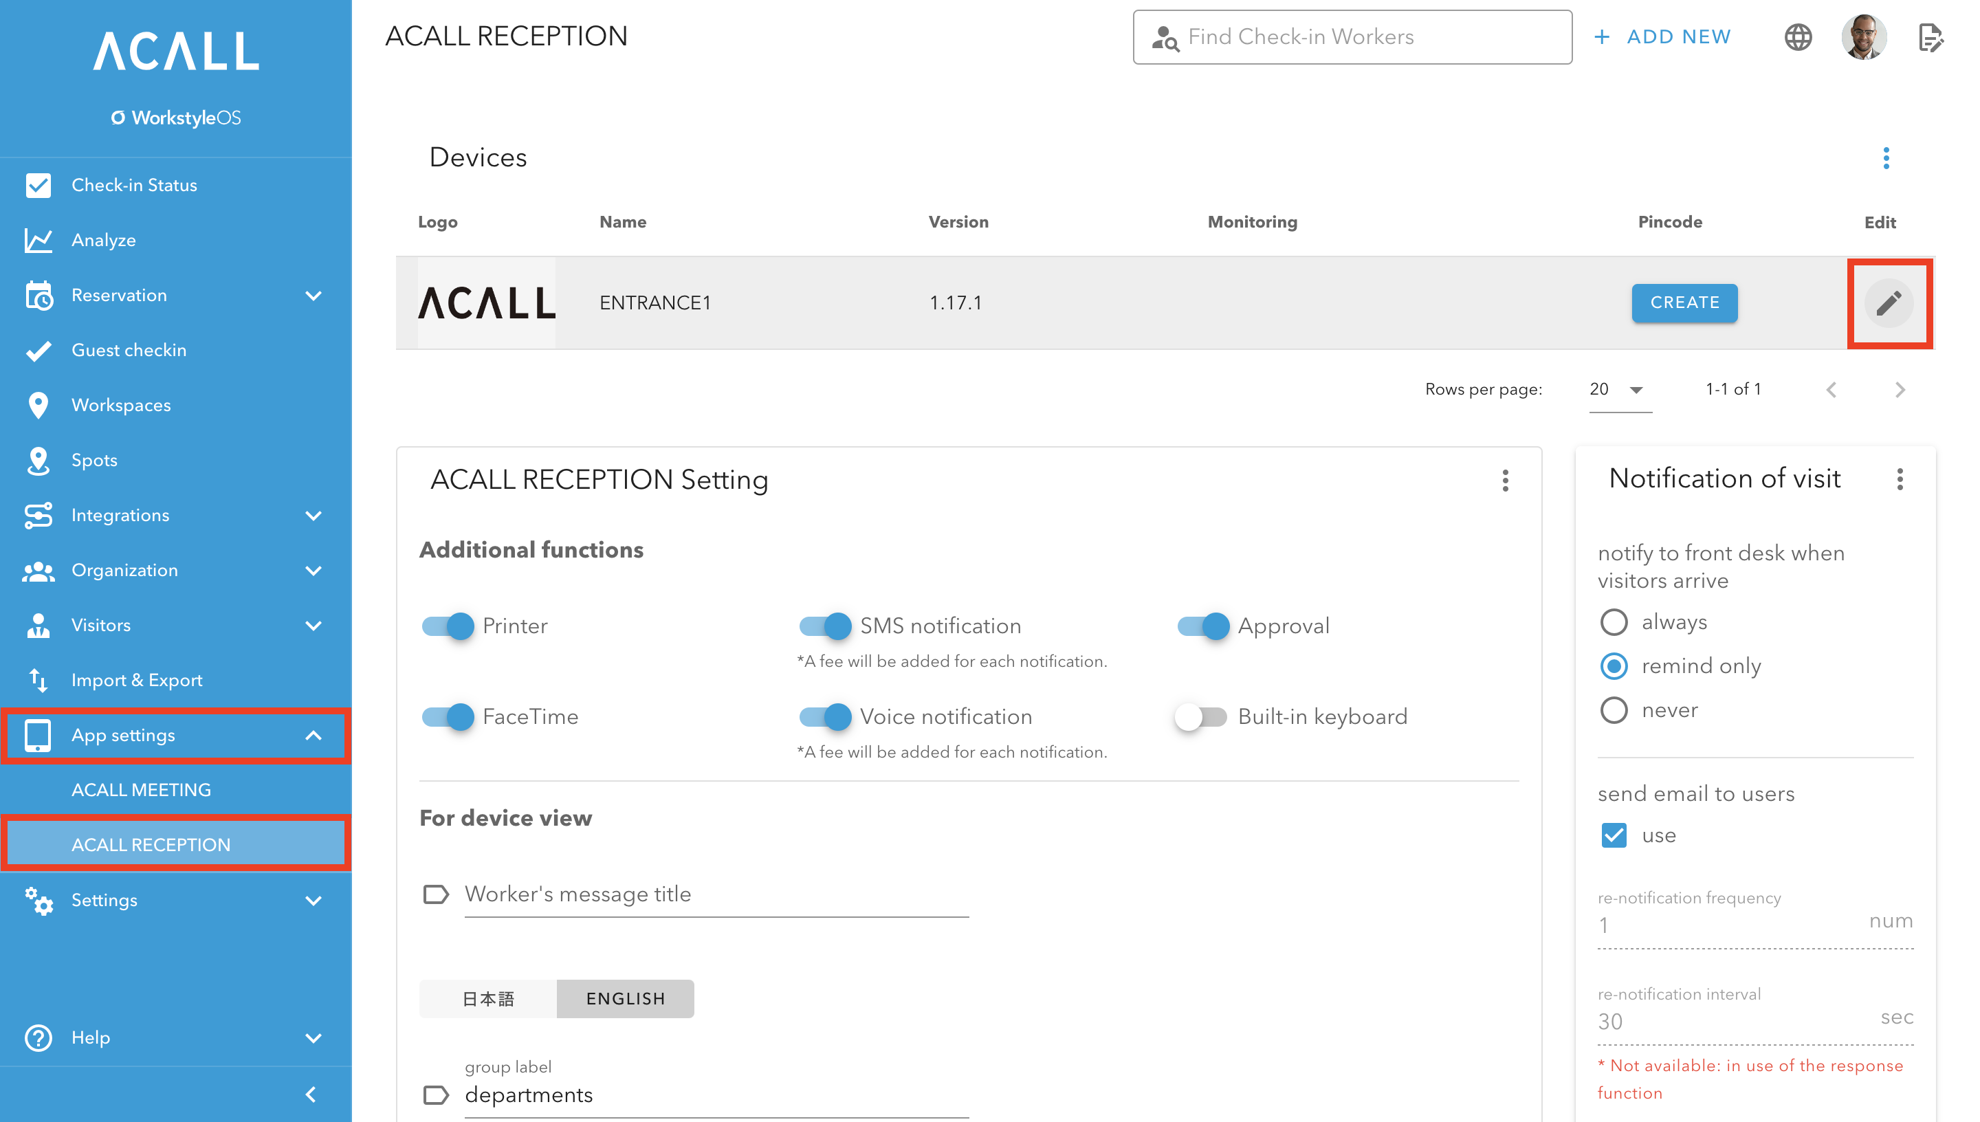Click the Visitors person icon
Viewport: 1980px width, 1122px height.
[38, 625]
